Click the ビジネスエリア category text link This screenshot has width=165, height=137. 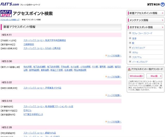click(139, 48)
